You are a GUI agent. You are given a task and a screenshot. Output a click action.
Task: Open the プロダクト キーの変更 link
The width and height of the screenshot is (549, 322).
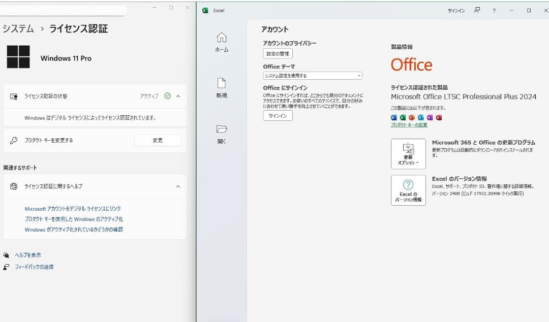pos(410,124)
